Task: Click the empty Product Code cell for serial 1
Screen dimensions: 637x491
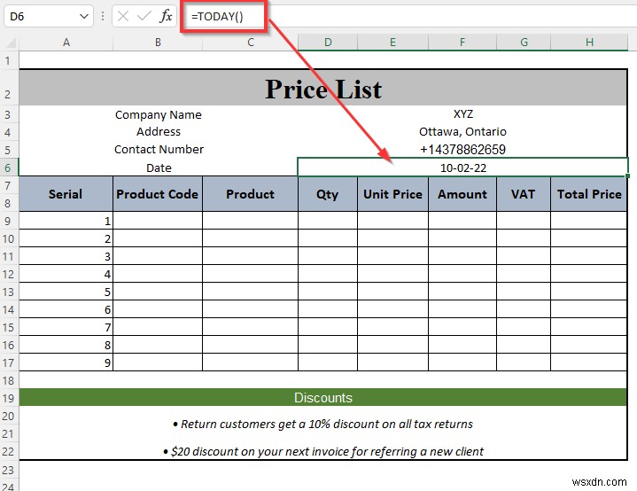Action: tap(158, 221)
